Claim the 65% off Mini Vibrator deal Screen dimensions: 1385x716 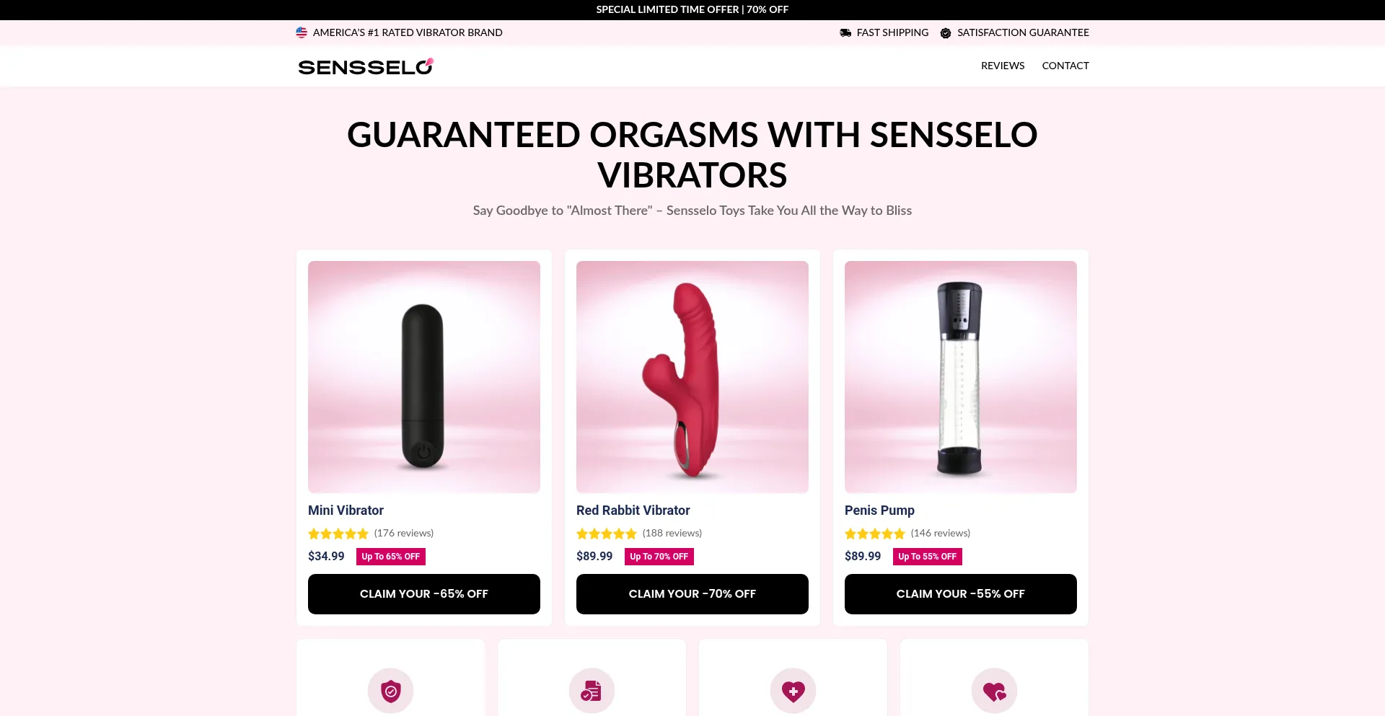[424, 594]
